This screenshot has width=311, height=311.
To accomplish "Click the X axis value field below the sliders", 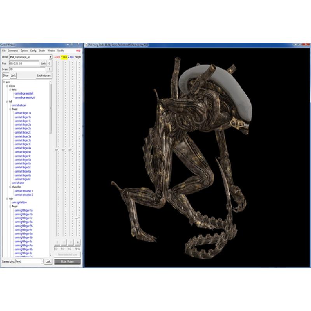I will point(57,249).
